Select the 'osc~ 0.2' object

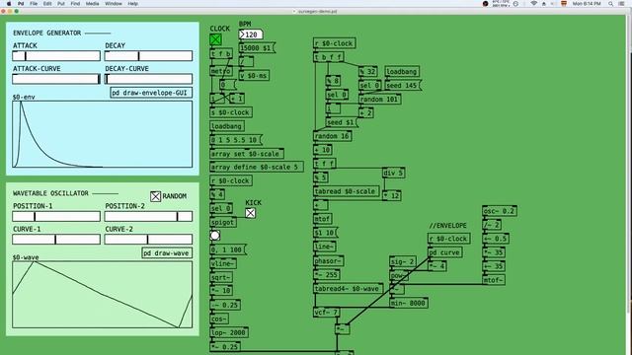(500, 211)
